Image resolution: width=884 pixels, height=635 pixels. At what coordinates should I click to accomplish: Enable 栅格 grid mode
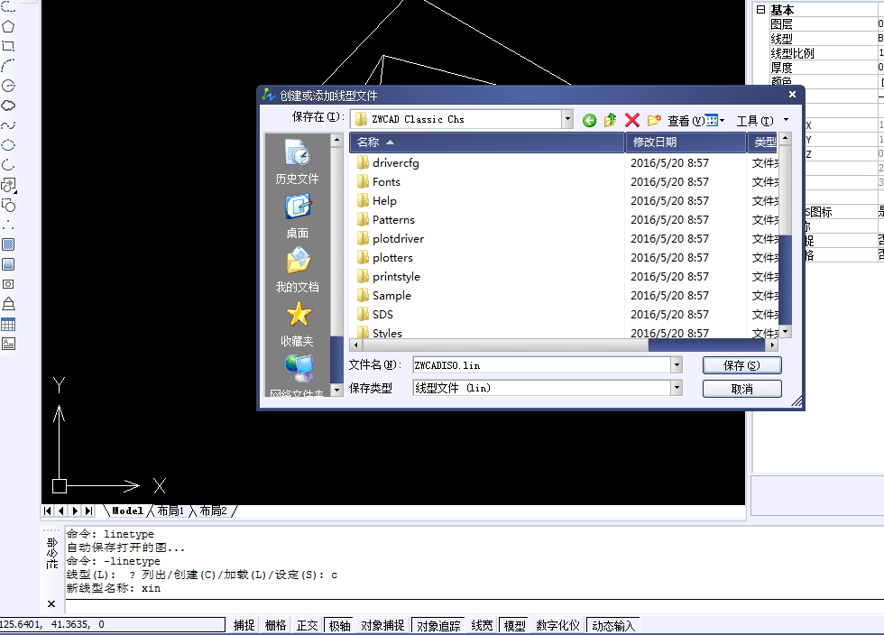275,624
